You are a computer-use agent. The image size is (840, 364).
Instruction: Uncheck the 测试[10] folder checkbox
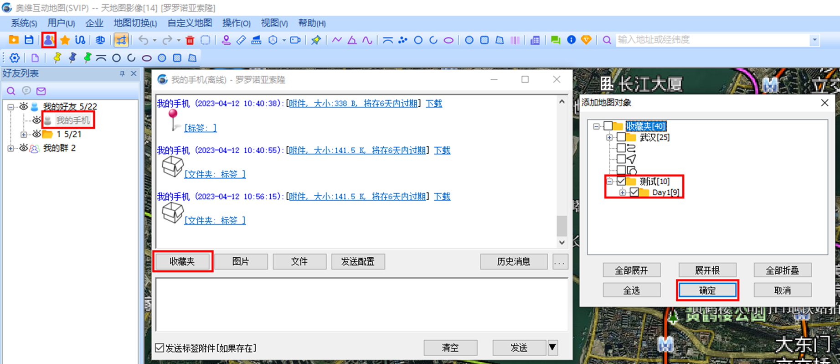tap(621, 182)
